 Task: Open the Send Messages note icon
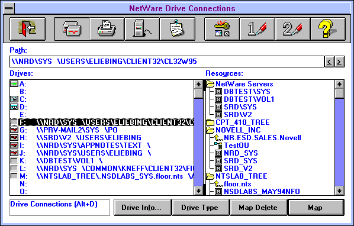point(178,29)
